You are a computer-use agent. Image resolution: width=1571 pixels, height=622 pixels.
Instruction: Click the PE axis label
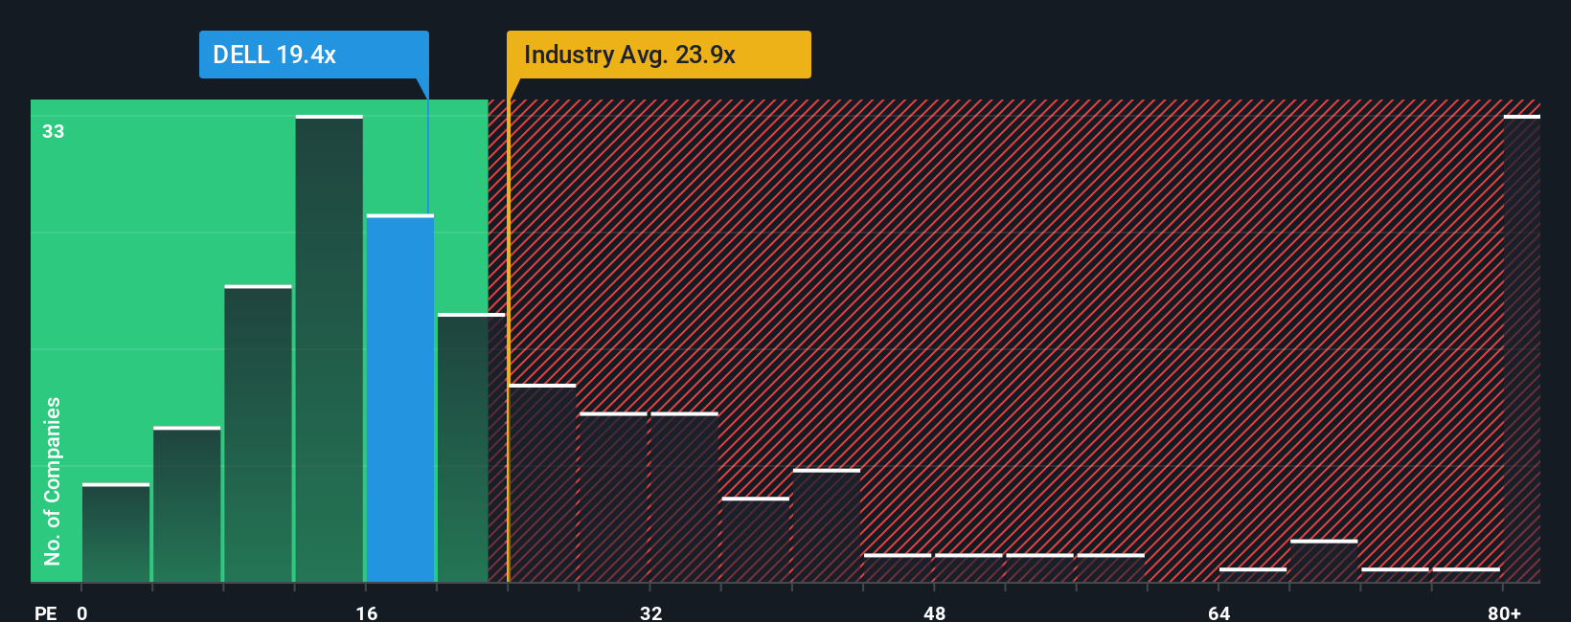click(x=46, y=612)
